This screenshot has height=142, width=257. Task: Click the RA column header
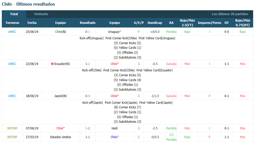pyautogui.click(x=171, y=23)
